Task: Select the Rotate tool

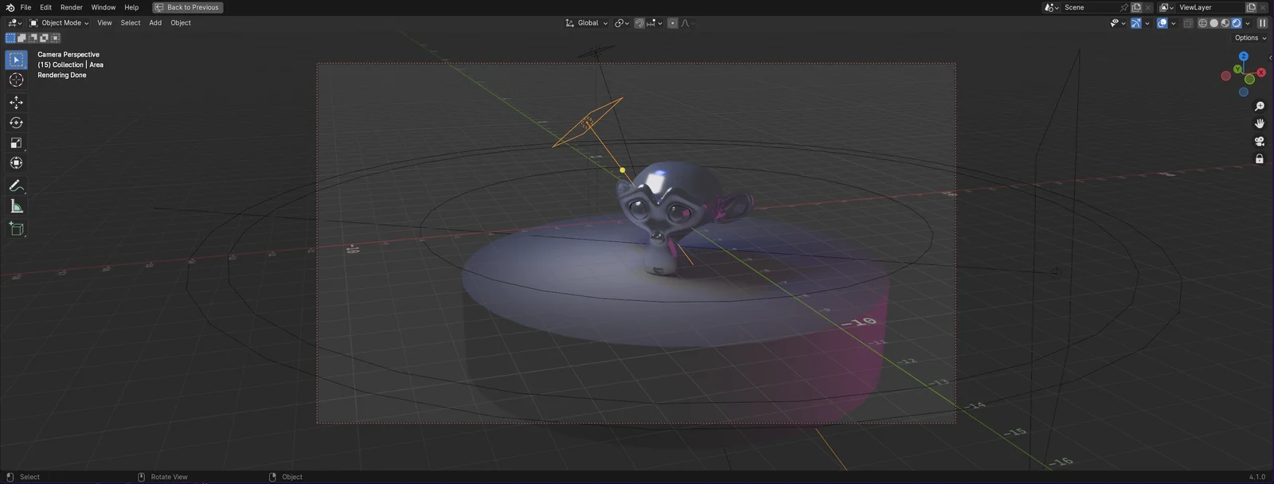Action: pyautogui.click(x=16, y=123)
